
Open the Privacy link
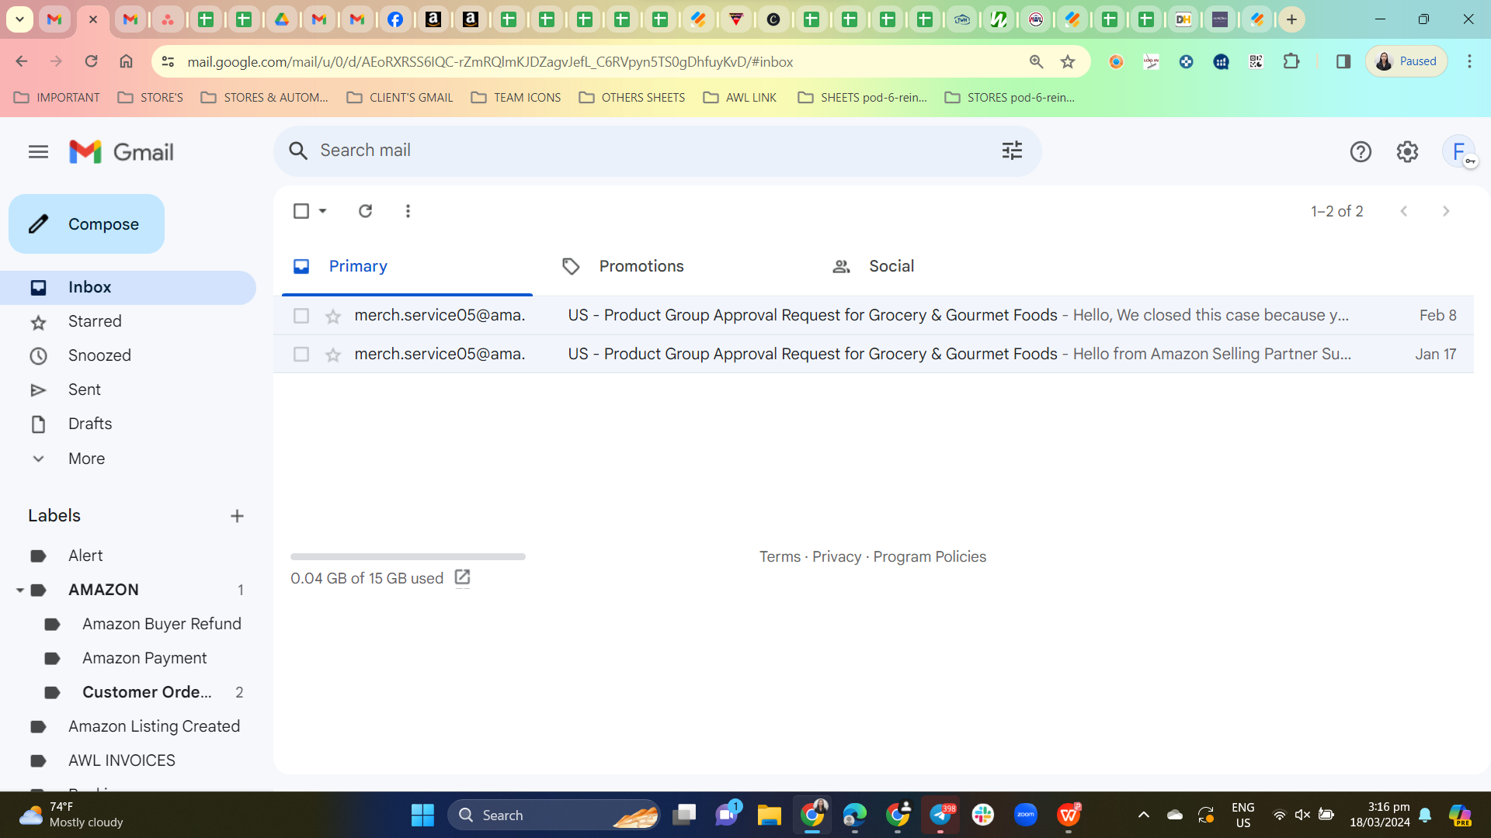click(836, 557)
